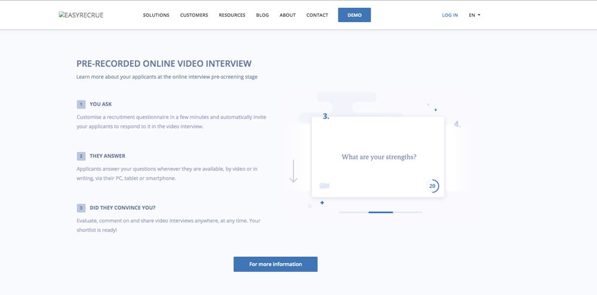Click the Pre-recorded online video interview title
The width and height of the screenshot is (597, 295).
164,64
